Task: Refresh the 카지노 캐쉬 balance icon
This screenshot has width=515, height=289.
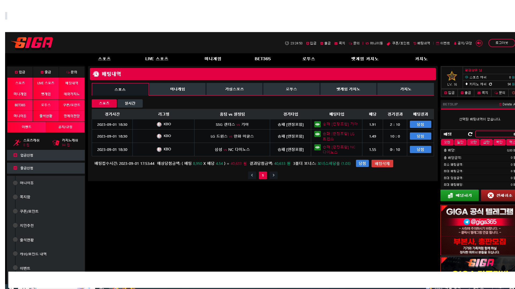Action: point(490,84)
